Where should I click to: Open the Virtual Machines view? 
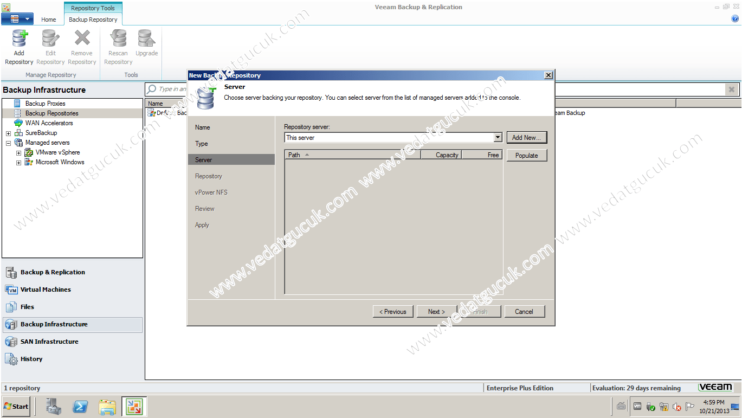(73, 290)
